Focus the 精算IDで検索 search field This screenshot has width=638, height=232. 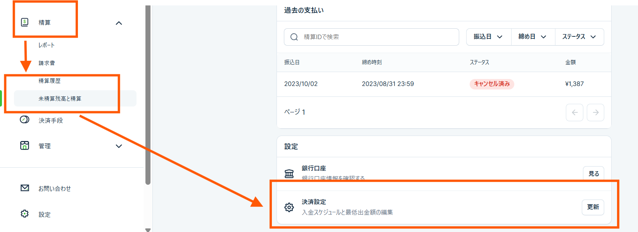376,37
